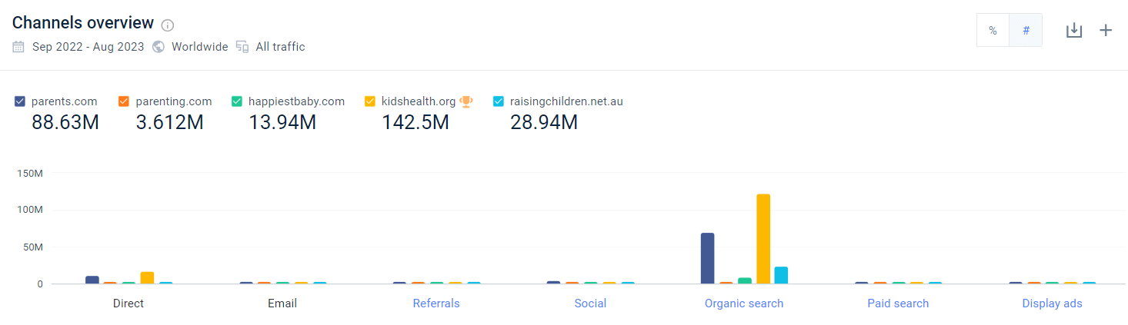Image resolution: width=1128 pixels, height=325 pixels.
Task: Open the Display ads channel link
Action: coord(1052,303)
